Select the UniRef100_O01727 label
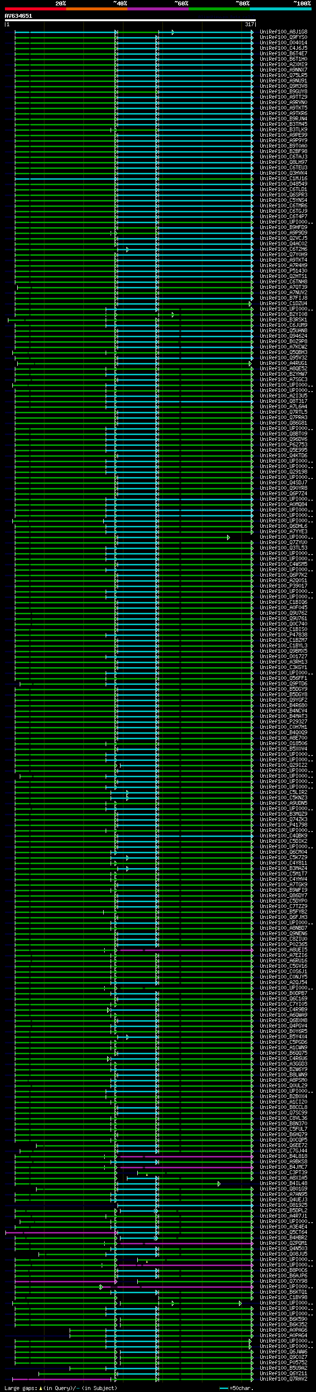The image size is (316, 1392). pyautogui.click(x=283, y=656)
